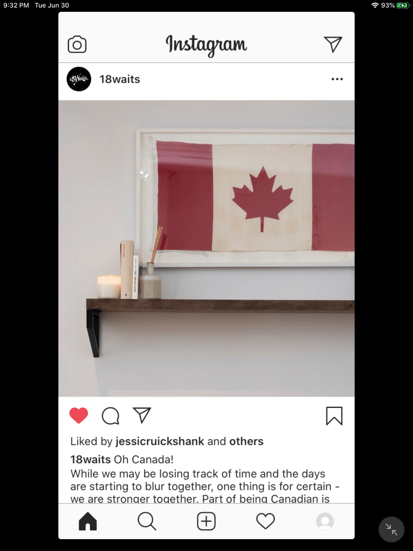
Task: Open direct messages paper plane icon
Action: [332, 44]
